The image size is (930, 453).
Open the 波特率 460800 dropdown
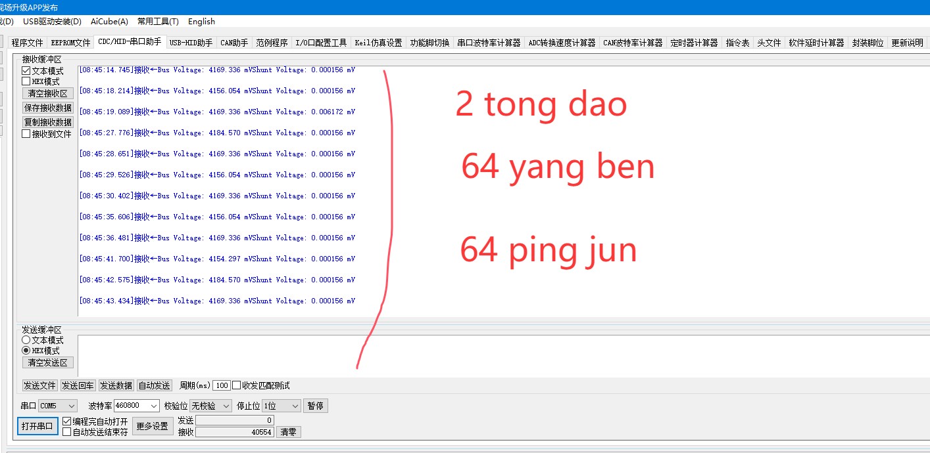137,406
